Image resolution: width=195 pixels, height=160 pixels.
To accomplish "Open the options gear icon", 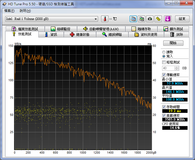I will pyautogui.click(x=158, y=19).
